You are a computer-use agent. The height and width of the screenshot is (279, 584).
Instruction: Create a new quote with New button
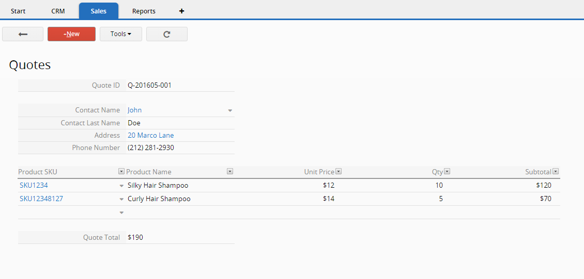click(x=71, y=34)
